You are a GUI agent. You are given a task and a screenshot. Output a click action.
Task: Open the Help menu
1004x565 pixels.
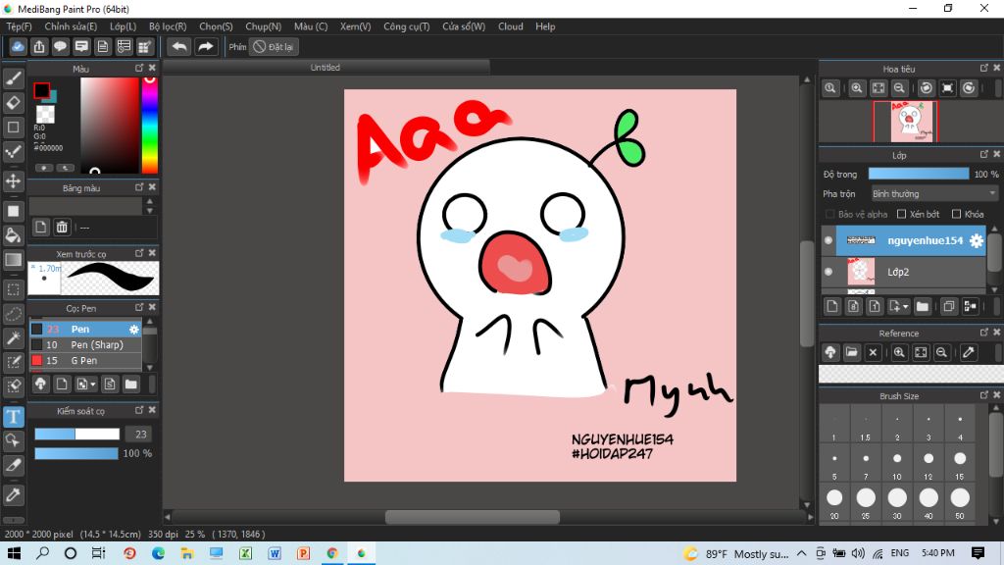545,26
